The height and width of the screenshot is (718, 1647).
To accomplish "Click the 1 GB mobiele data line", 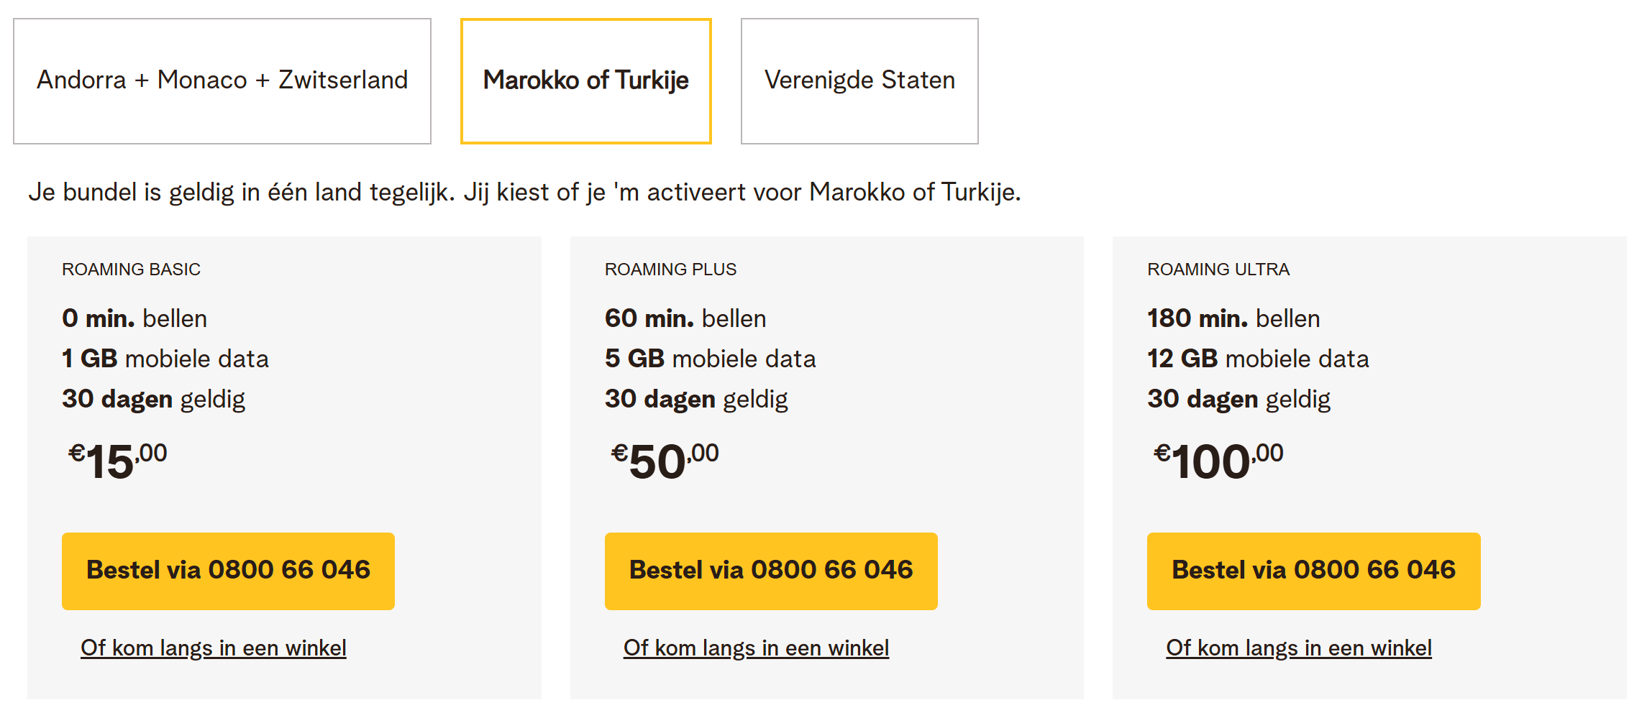I will 165,359.
